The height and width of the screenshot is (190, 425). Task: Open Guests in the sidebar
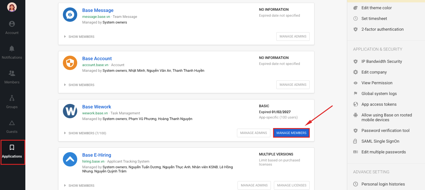pyautogui.click(x=12, y=127)
